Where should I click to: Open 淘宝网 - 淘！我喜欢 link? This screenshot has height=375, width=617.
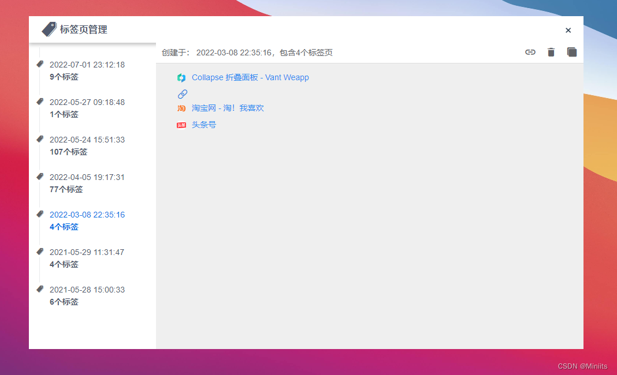(228, 108)
